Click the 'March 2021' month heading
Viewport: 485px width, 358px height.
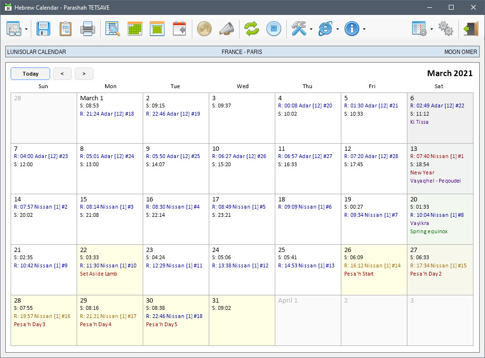point(450,73)
